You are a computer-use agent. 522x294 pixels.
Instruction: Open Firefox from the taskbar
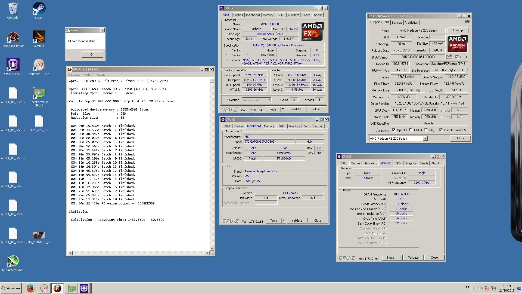(30, 288)
